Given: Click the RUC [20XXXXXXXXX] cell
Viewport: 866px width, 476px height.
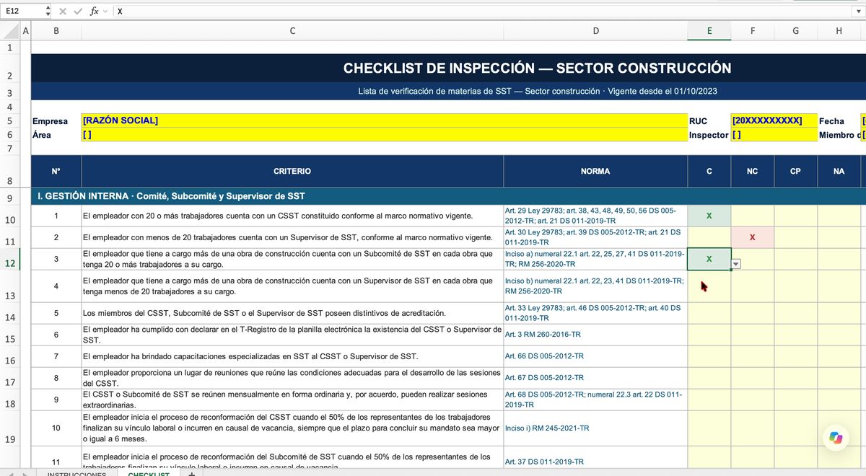Looking at the screenshot, I should pyautogui.click(x=774, y=120).
